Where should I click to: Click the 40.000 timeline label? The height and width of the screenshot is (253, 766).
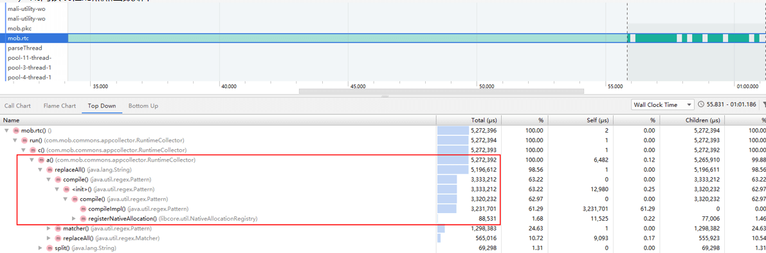(x=228, y=86)
